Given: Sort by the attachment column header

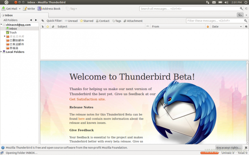Looking at the screenshot, I should (53, 27).
